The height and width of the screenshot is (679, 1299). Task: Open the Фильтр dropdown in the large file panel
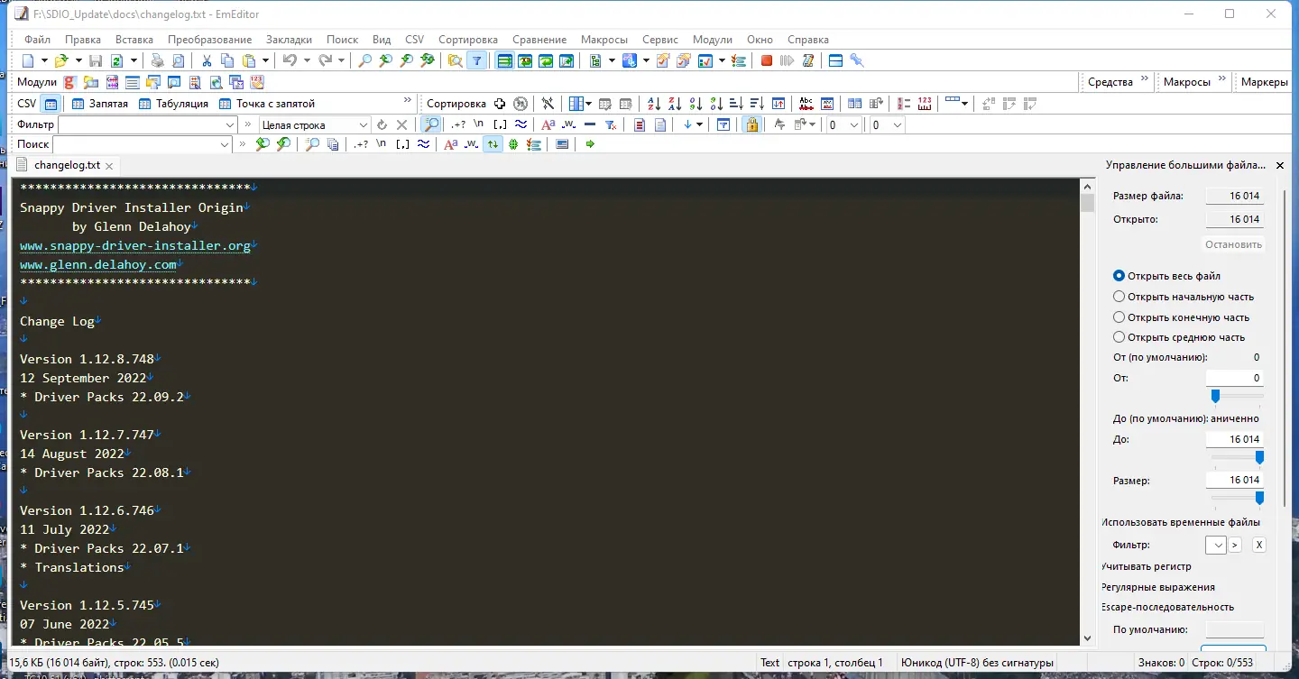(1216, 545)
